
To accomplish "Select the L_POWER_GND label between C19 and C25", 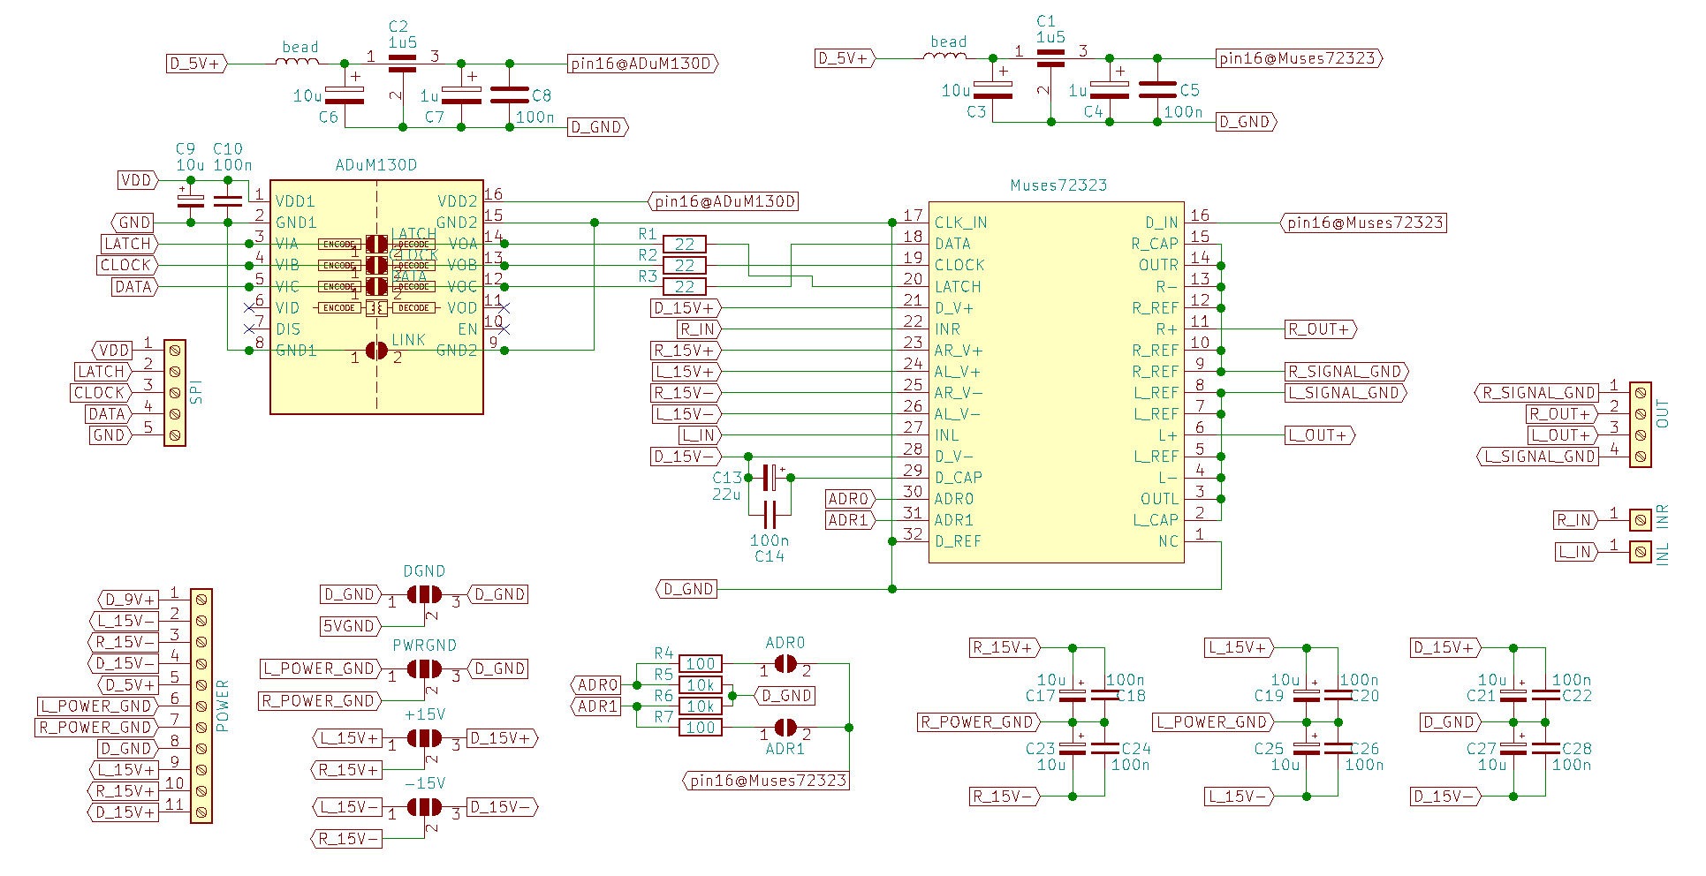I will (1212, 722).
